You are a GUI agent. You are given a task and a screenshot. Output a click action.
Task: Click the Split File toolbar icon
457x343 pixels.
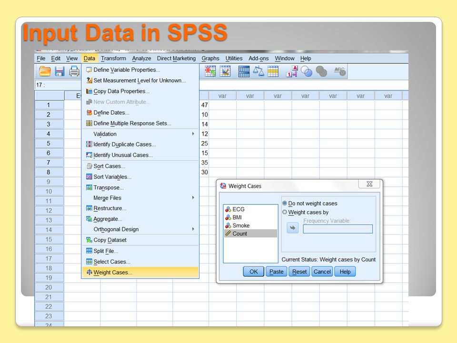coord(244,71)
